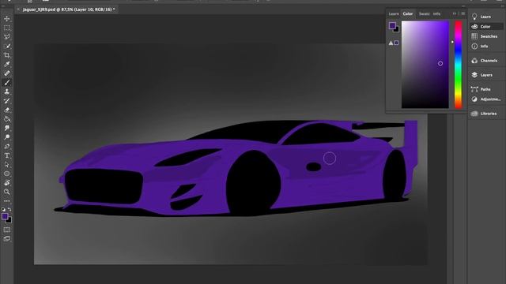The height and width of the screenshot is (284, 506).
Task: Select the Crop tool
Action: coord(7,55)
